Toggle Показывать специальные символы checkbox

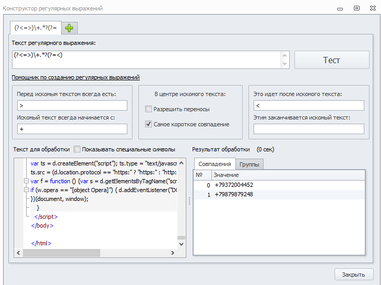point(77,149)
